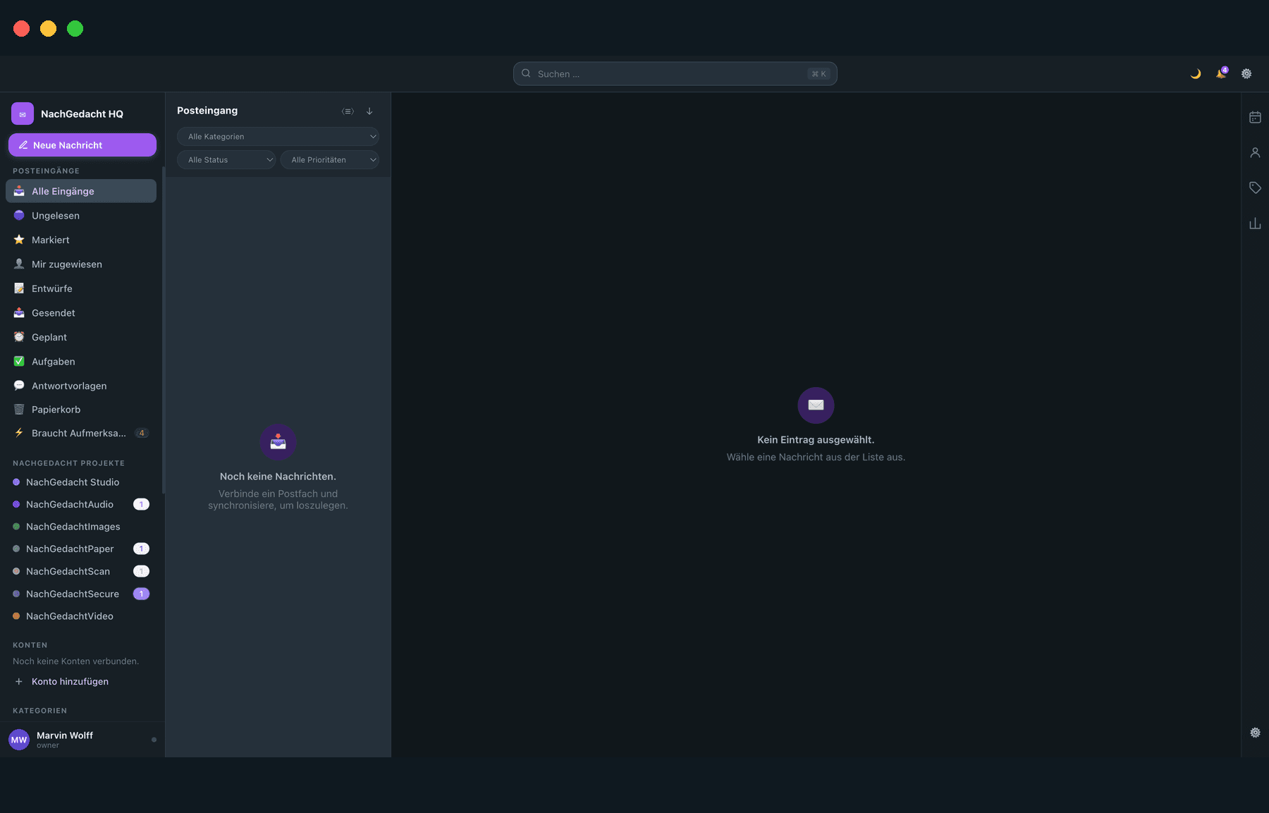Click the Marvin Wolff online status dot
This screenshot has width=1269, height=813.
[154, 740]
